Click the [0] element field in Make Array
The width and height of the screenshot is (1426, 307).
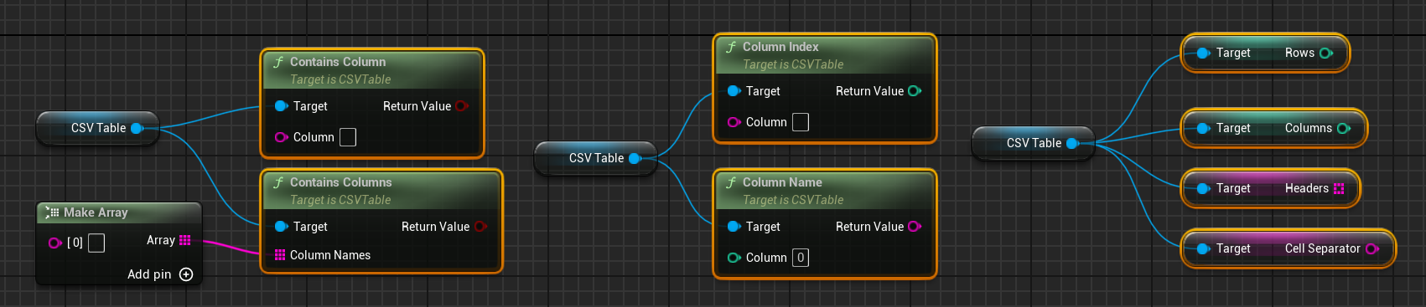(x=96, y=243)
